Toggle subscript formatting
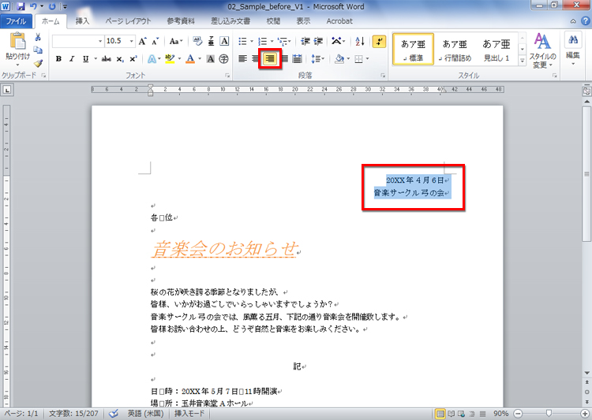The height and width of the screenshot is (420, 592). pyautogui.click(x=120, y=59)
